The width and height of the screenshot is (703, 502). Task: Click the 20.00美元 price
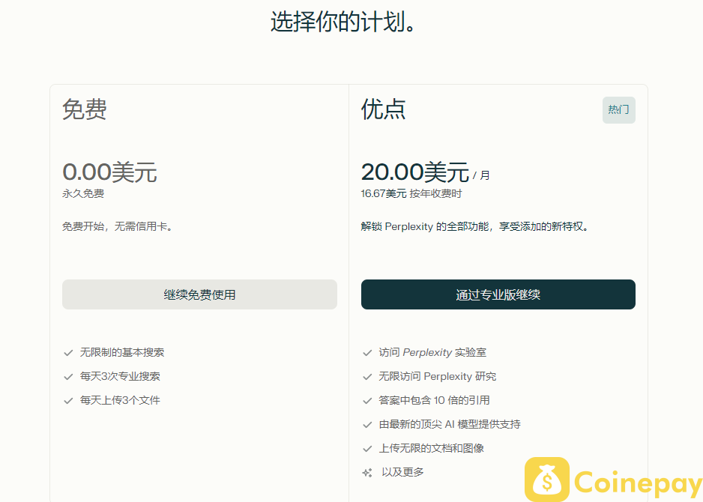415,172
